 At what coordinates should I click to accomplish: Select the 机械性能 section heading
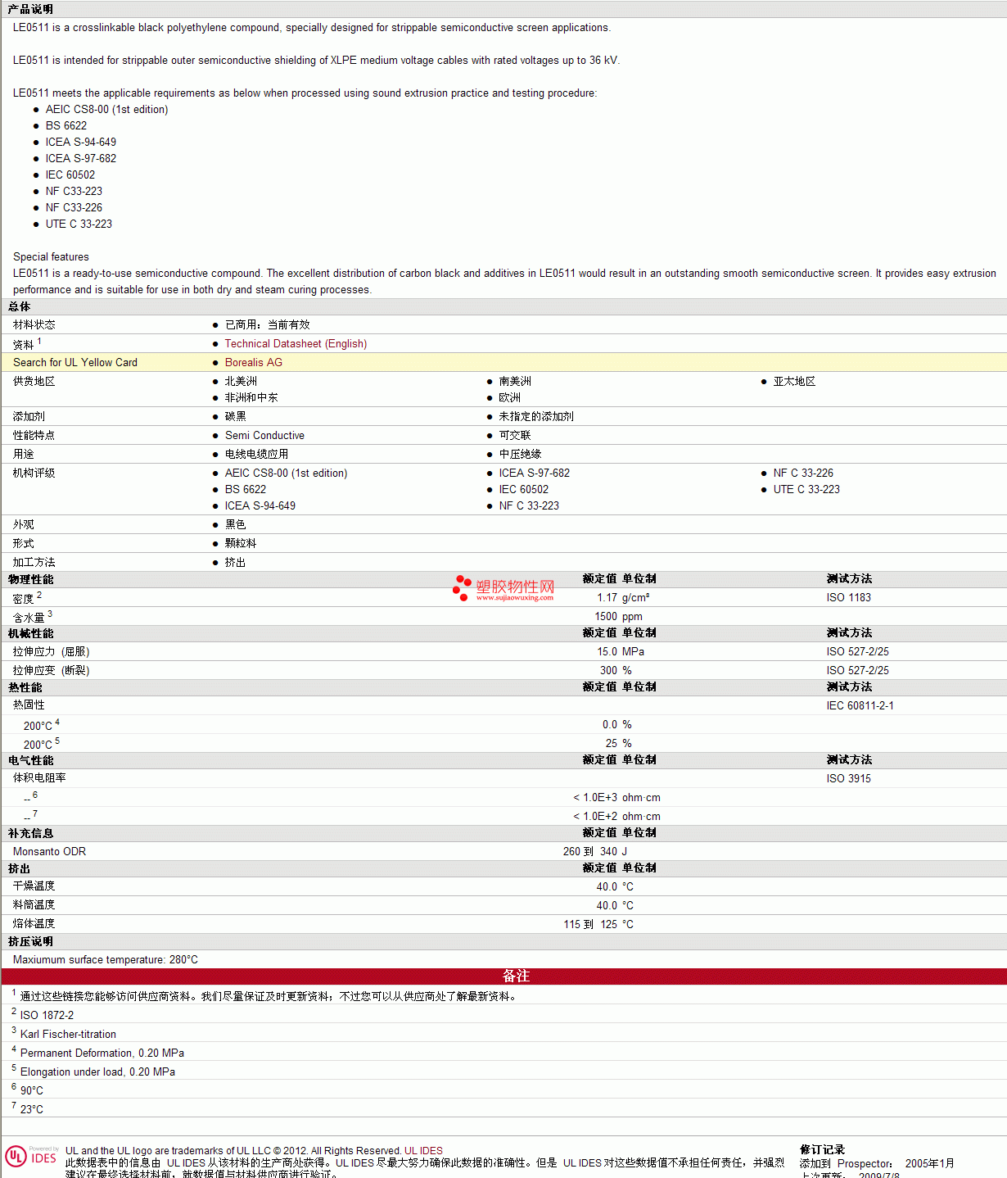pos(30,634)
